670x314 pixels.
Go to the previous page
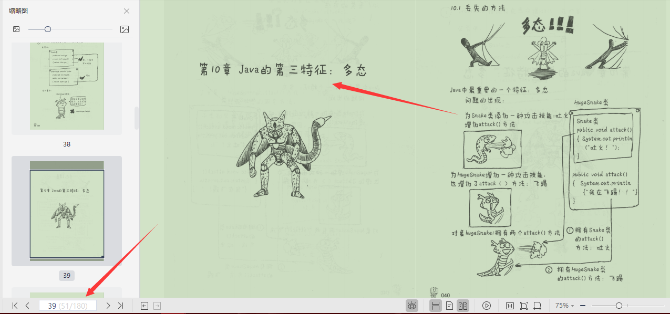tap(27, 306)
